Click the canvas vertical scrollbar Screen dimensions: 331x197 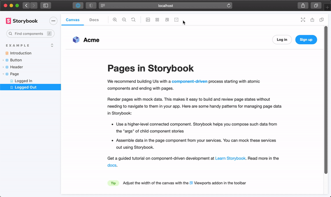click(x=326, y=100)
